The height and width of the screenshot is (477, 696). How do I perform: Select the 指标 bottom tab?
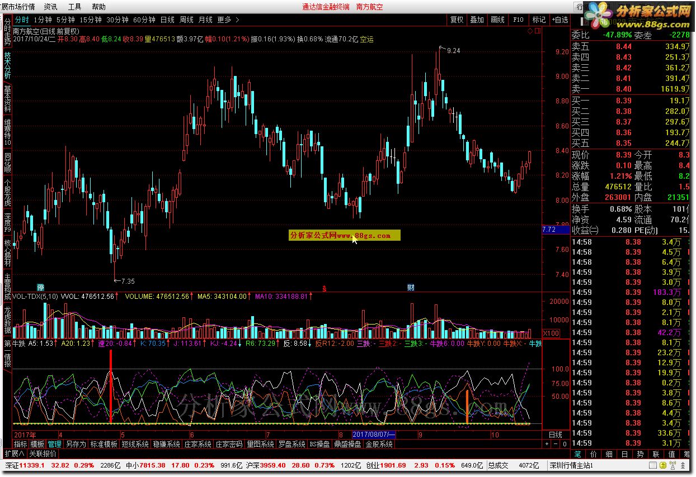[x=20, y=444]
